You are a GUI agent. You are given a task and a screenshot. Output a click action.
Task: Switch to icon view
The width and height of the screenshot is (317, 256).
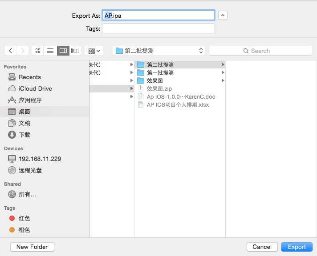click(x=38, y=51)
